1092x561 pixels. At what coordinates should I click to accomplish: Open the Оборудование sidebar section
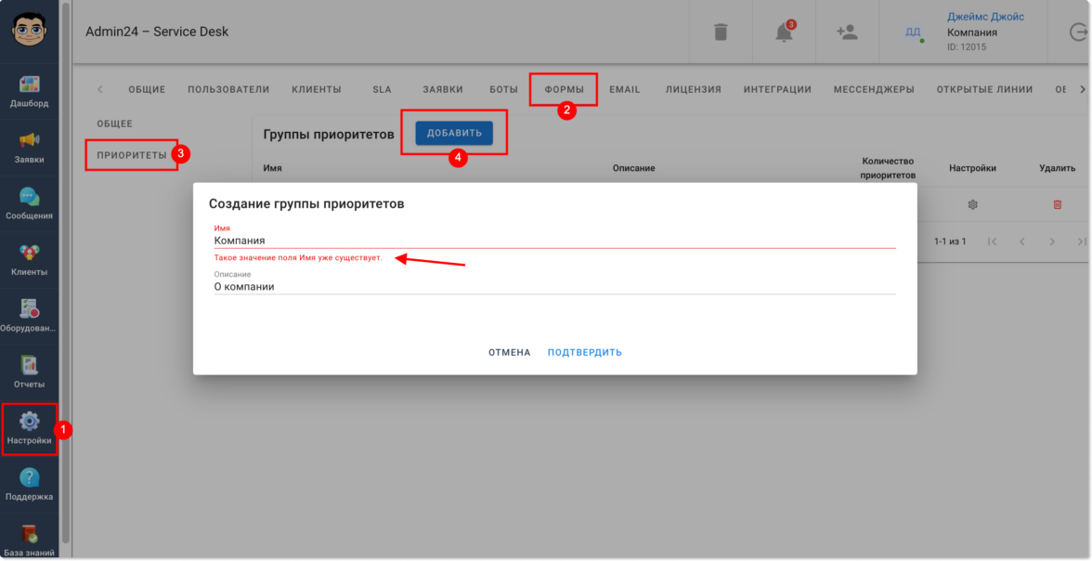(30, 317)
